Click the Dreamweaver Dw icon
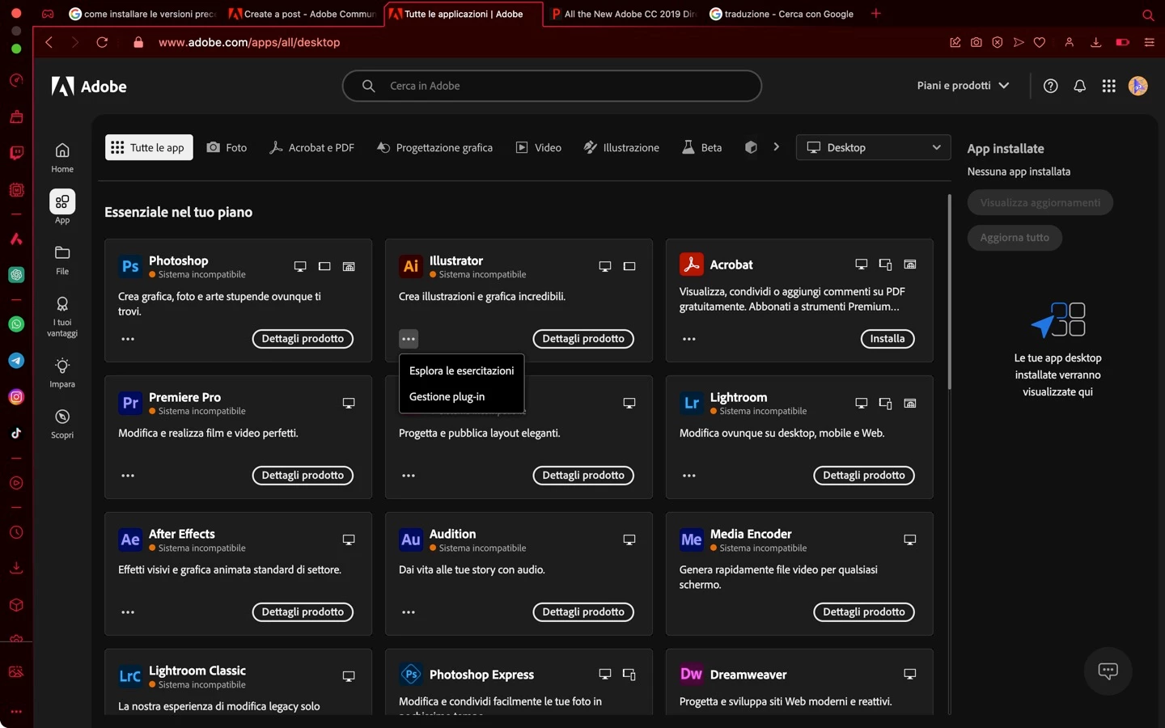This screenshot has width=1165, height=728. 691,674
